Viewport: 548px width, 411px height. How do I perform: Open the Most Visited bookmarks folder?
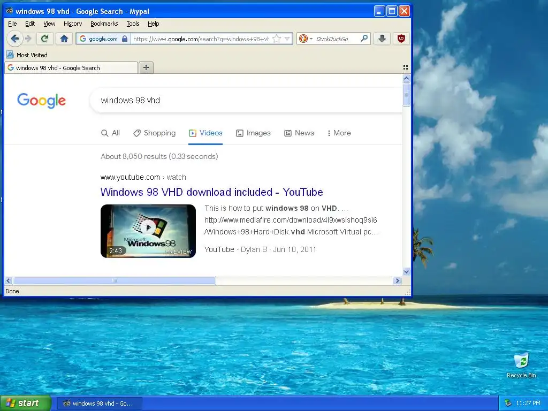click(27, 55)
